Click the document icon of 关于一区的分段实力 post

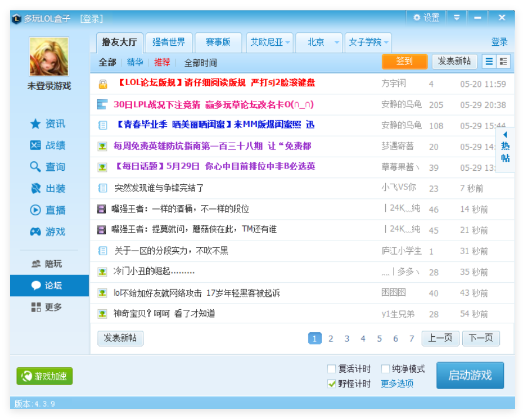(102, 251)
